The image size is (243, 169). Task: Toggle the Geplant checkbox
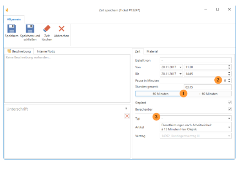[x=229, y=102]
